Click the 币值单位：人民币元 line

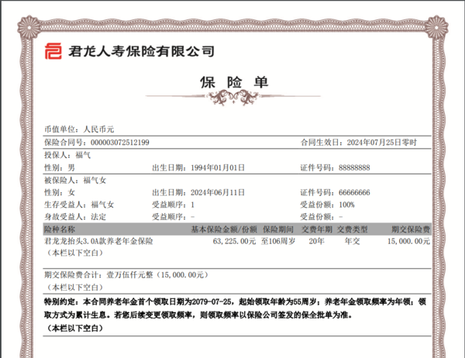(x=79, y=129)
